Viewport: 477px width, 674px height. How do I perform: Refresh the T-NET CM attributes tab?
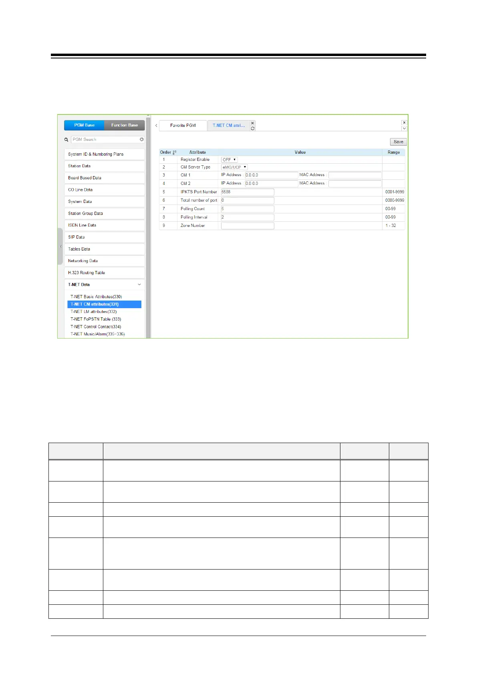(x=252, y=128)
